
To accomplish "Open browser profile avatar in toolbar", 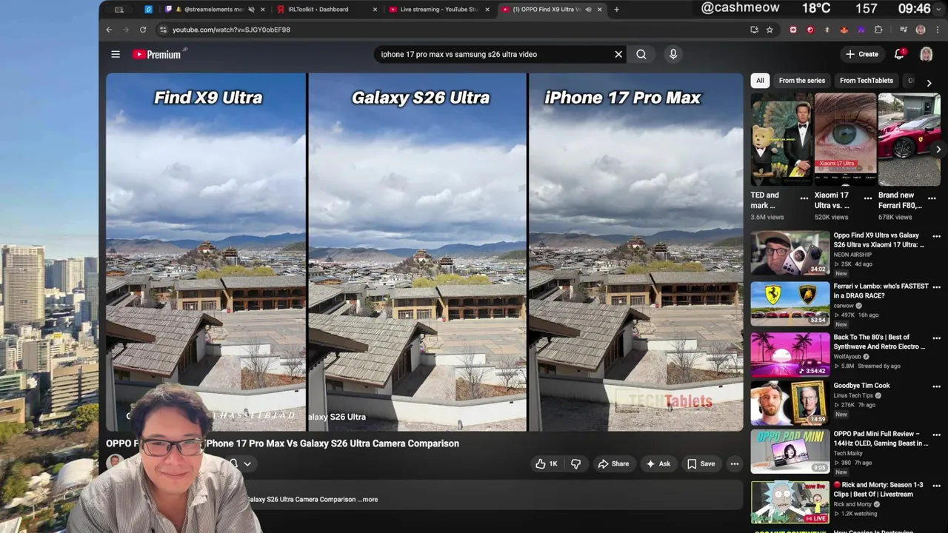I will click(x=921, y=30).
